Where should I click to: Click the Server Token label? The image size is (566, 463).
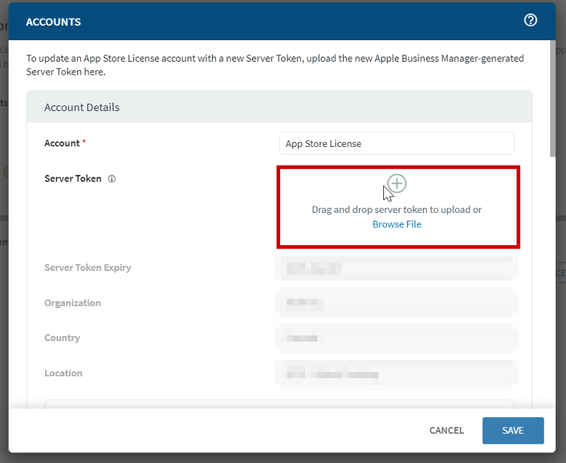coord(73,179)
